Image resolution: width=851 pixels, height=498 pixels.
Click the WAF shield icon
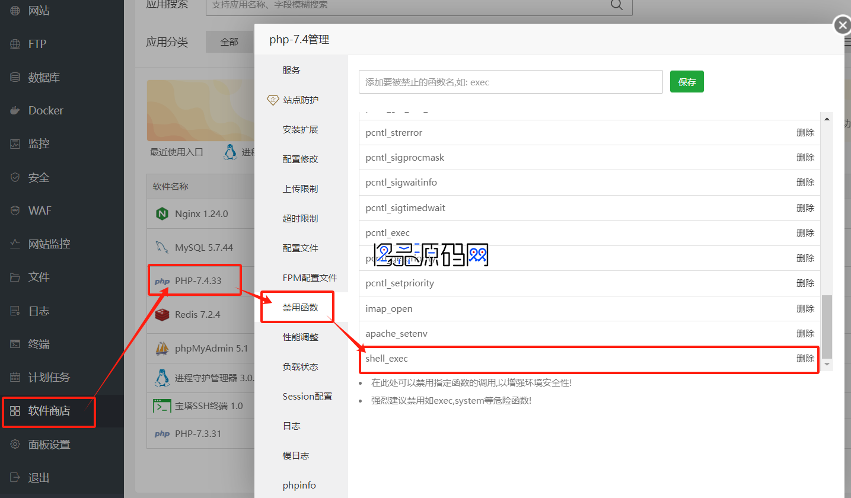15,210
